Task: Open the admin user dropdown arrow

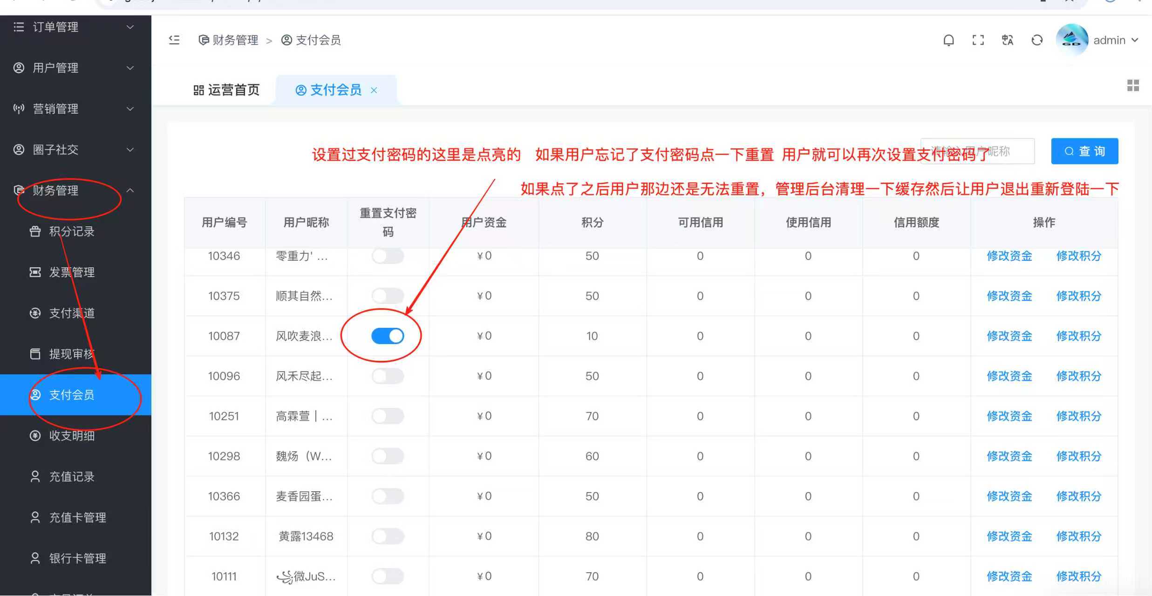Action: [x=1135, y=40]
